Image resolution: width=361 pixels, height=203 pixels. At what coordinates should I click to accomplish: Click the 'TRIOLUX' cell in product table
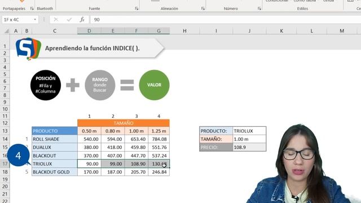click(55, 164)
